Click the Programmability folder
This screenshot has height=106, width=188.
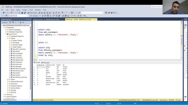point(16,86)
